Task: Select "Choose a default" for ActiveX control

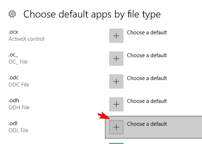Action: (147, 33)
